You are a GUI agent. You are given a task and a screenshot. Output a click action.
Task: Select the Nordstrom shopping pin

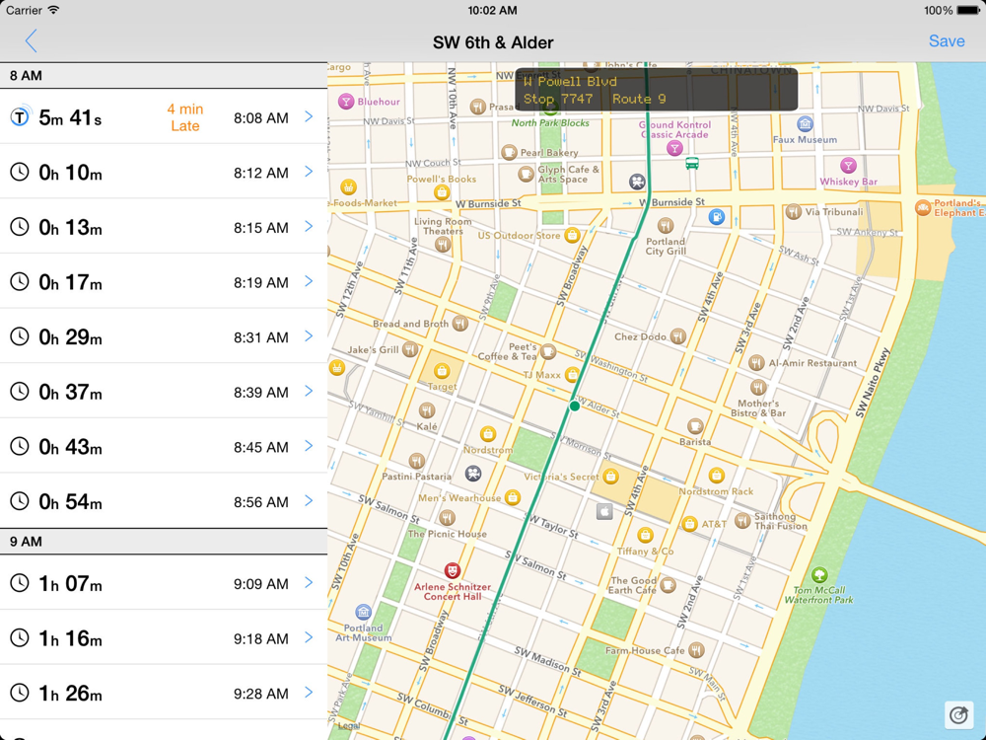tap(488, 433)
